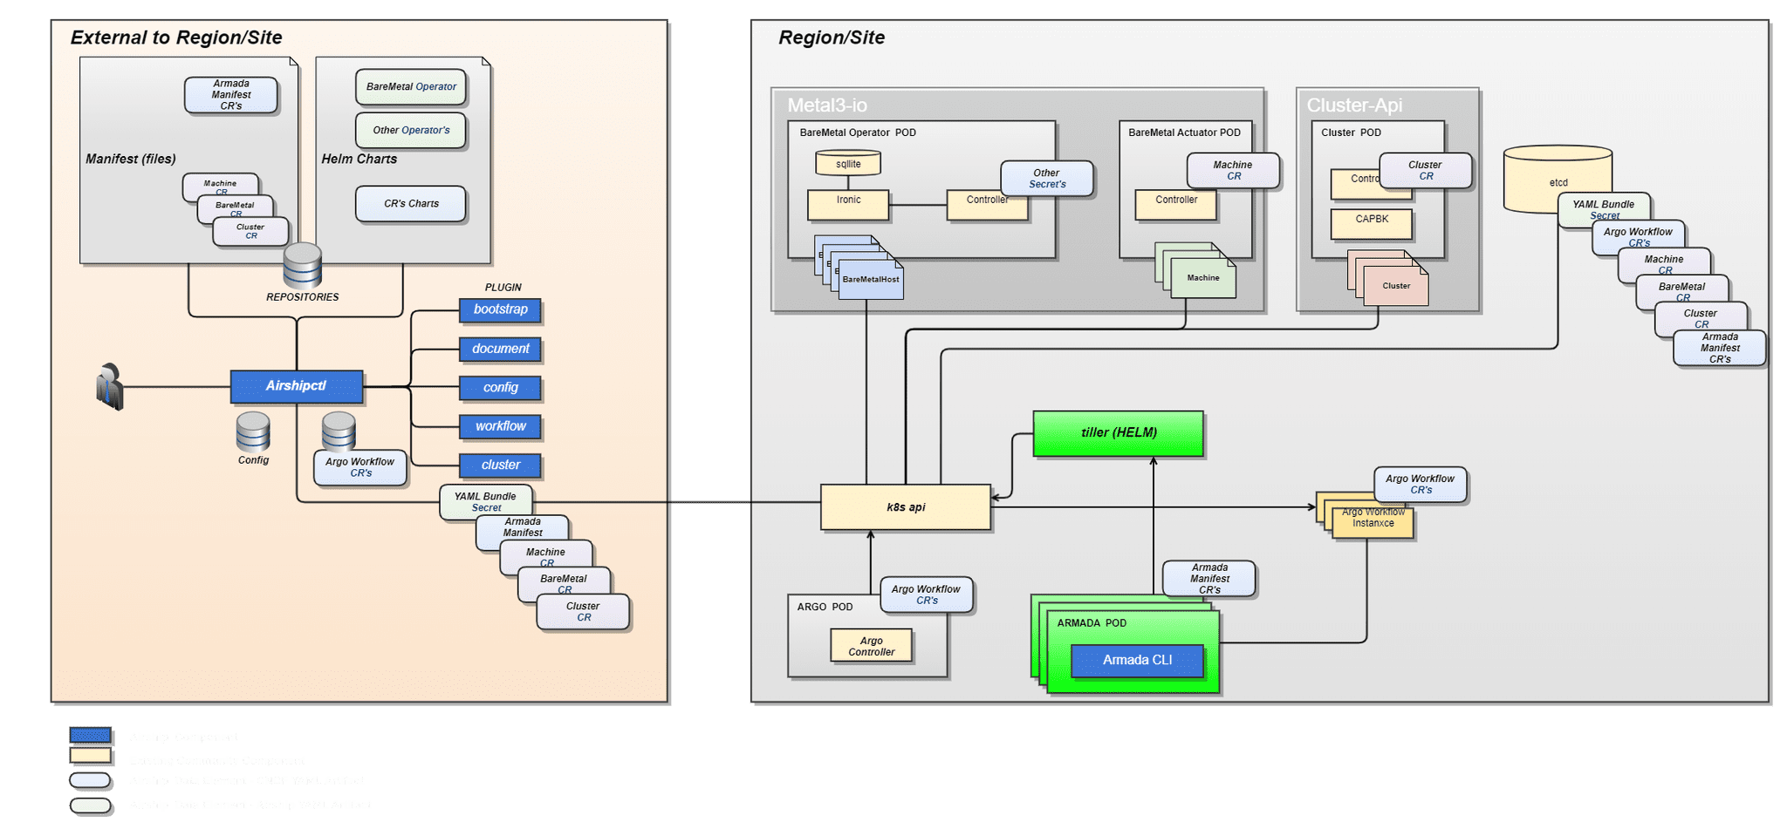This screenshot has width=1787, height=829.
Task: Click the pale yellow legend swatch
Action: point(90,756)
